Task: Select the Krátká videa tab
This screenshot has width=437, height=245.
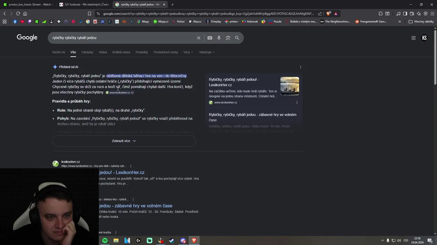Action: (121, 52)
